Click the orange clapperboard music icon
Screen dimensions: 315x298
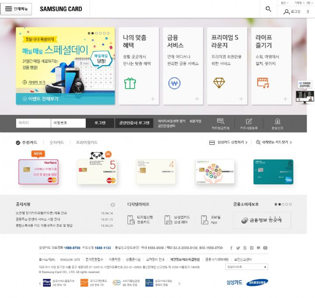coord(263,83)
